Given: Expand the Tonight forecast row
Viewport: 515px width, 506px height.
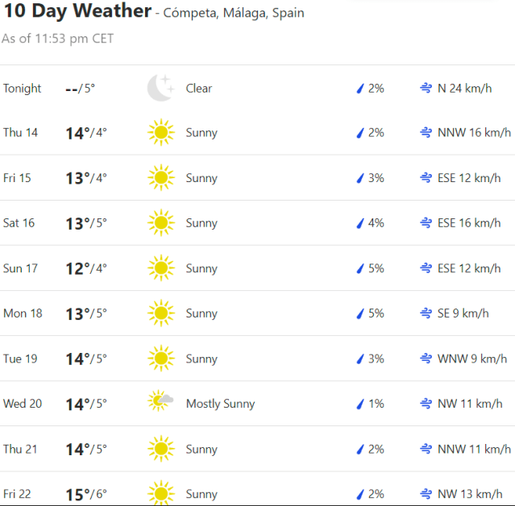Looking at the screenshot, I should (257, 88).
